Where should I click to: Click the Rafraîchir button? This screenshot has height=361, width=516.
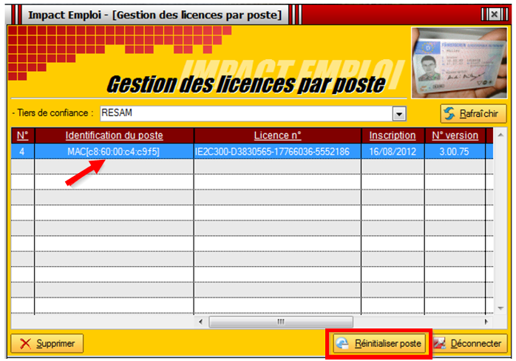pyautogui.click(x=473, y=114)
